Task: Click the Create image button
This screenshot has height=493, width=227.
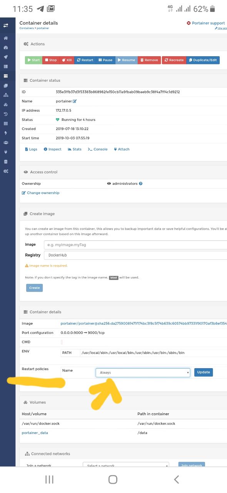Action: [x=35, y=288]
